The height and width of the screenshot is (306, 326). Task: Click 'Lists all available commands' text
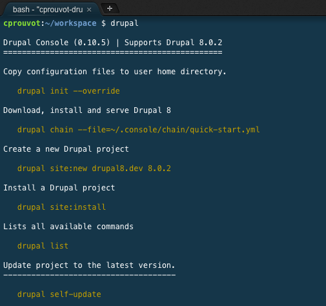(68, 227)
